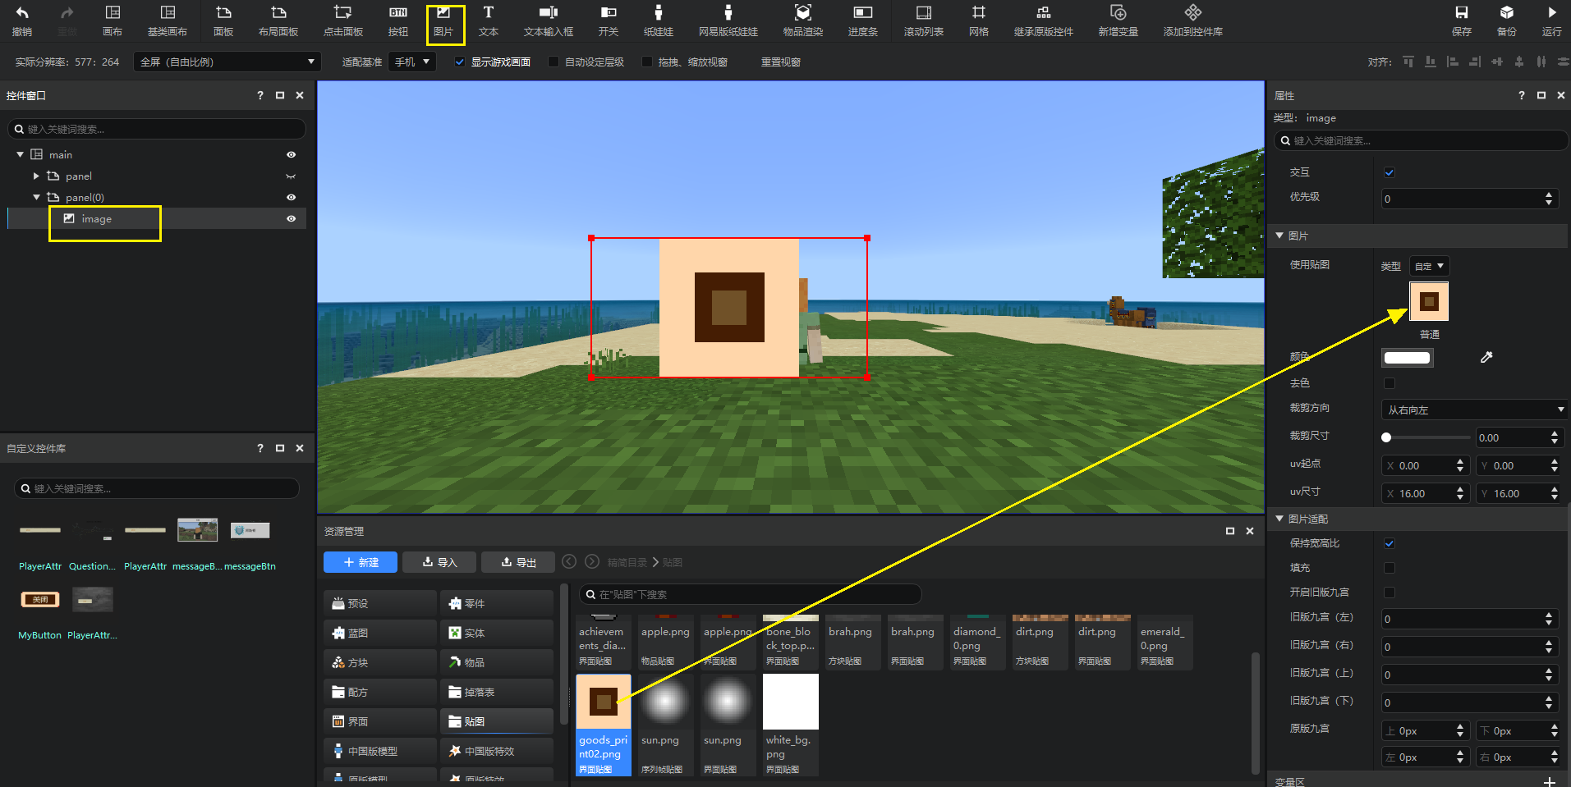This screenshot has height=787, width=1571.
Task: Enable 自动设定层级 checkbox
Action: pos(554,62)
